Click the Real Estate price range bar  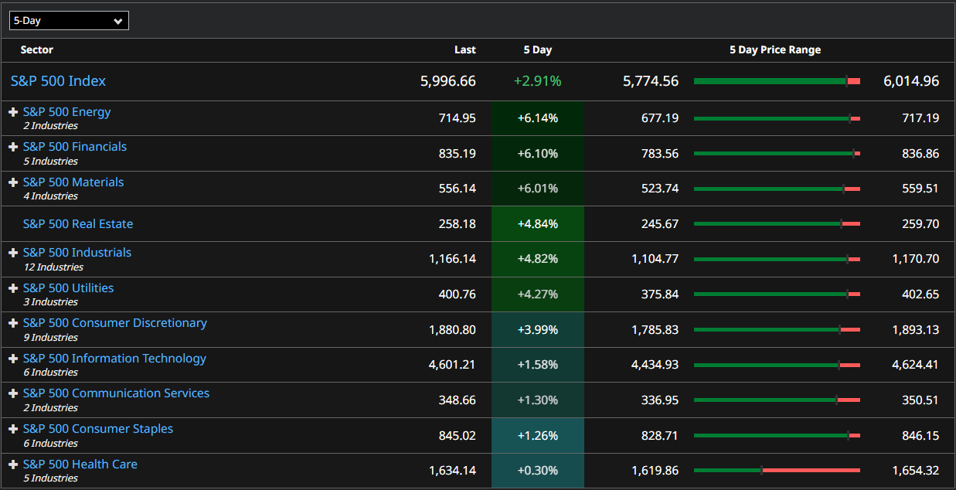pos(777,224)
